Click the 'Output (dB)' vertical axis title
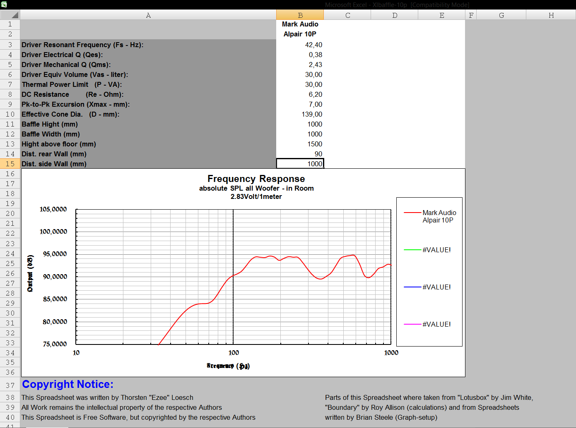576x428 pixels. tap(30, 274)
